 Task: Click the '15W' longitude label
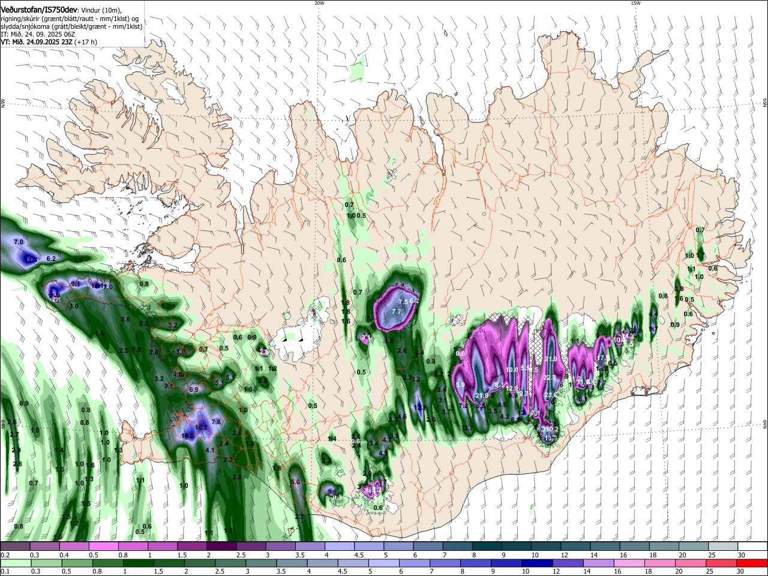[x=635, y=3]
